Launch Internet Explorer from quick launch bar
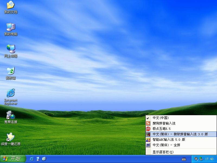This screenshot has width=217, height=163. click(x=31, y=159)
